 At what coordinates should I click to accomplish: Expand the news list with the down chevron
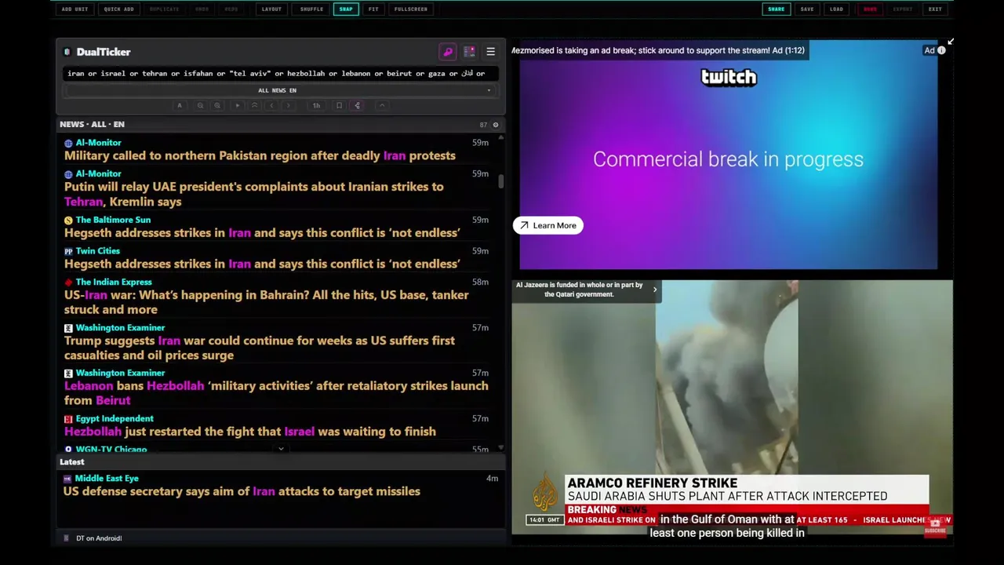click(281, 450)
